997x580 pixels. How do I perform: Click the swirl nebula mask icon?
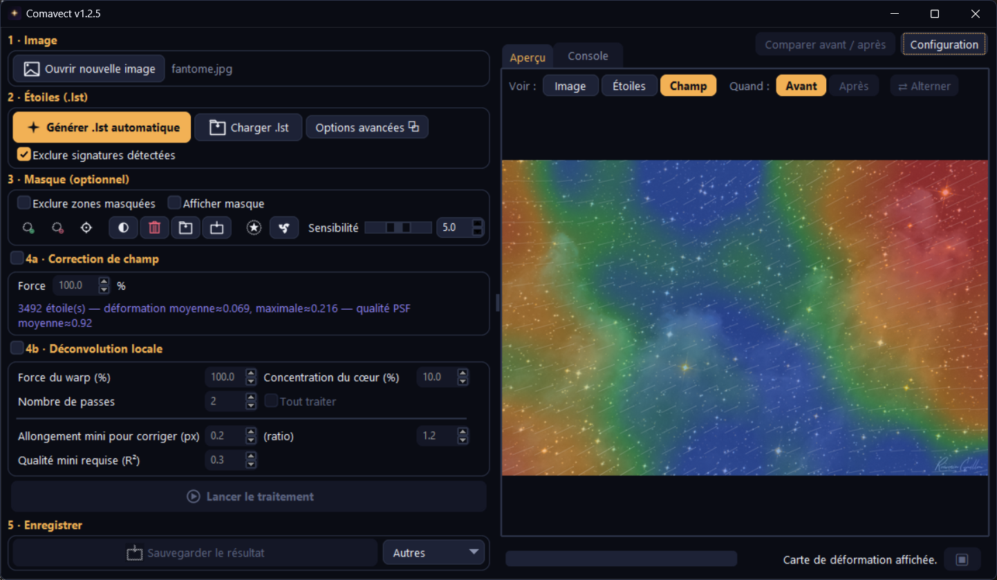(x=283, y=227)
